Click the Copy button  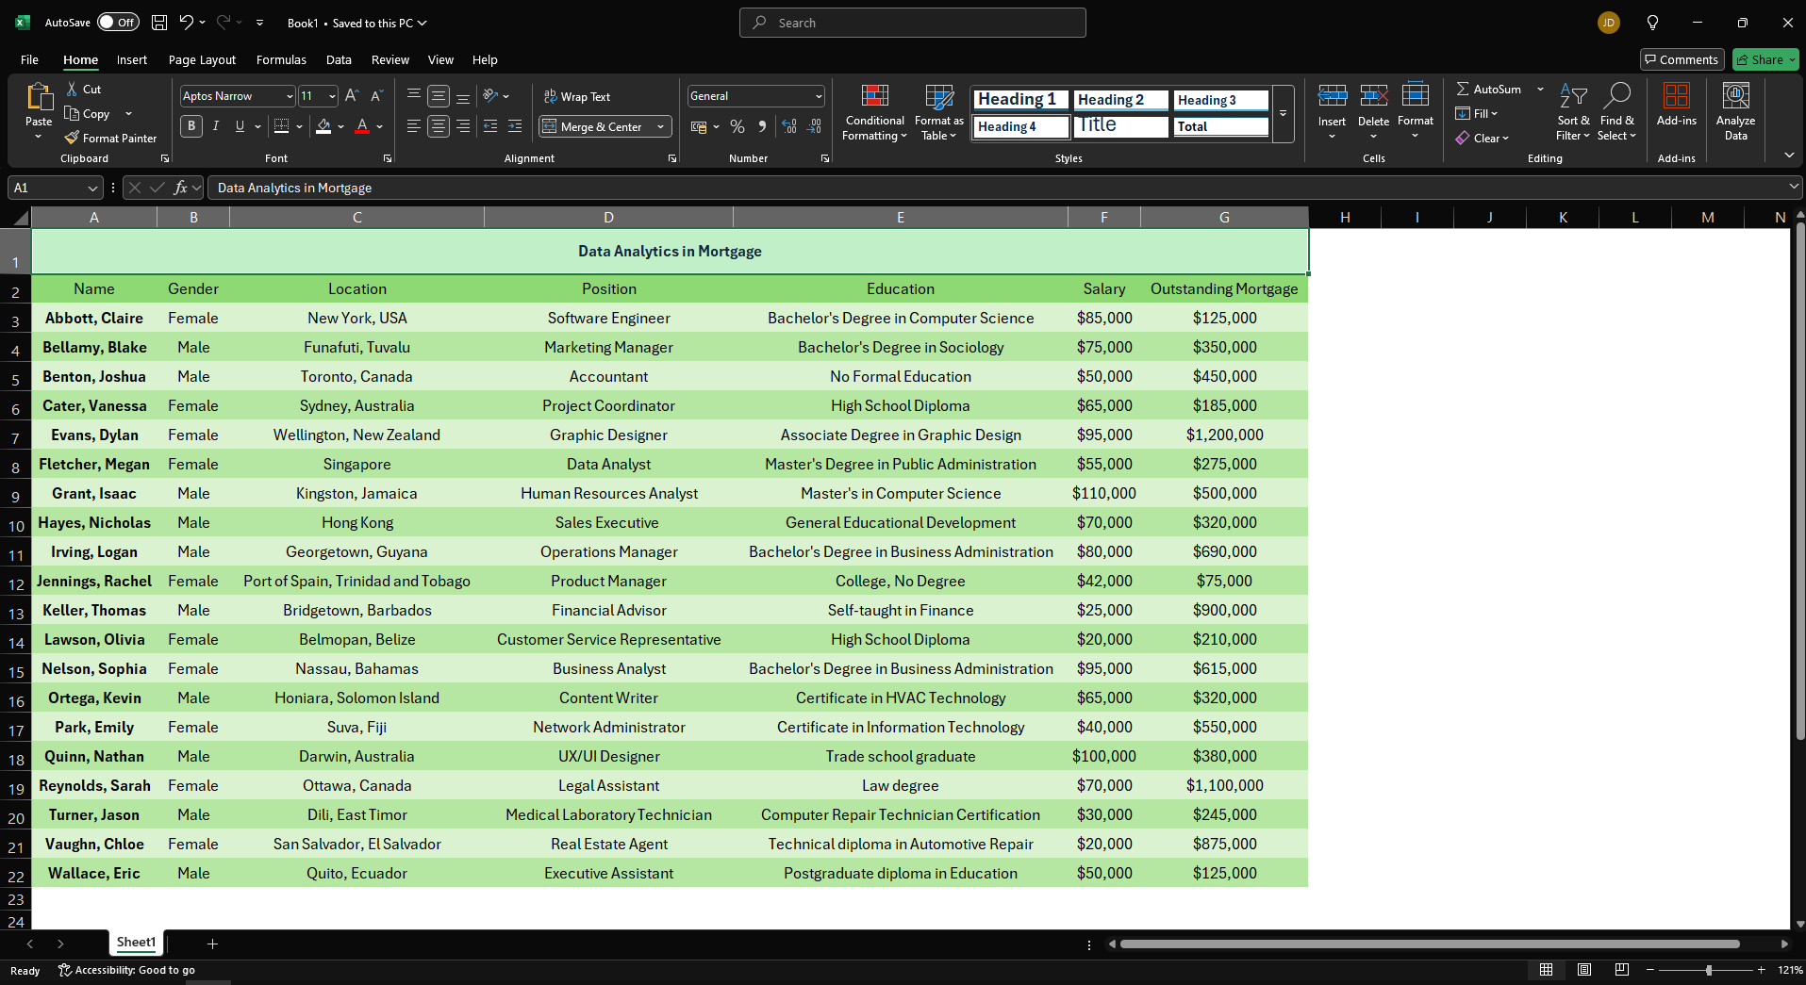click(87, 113)
